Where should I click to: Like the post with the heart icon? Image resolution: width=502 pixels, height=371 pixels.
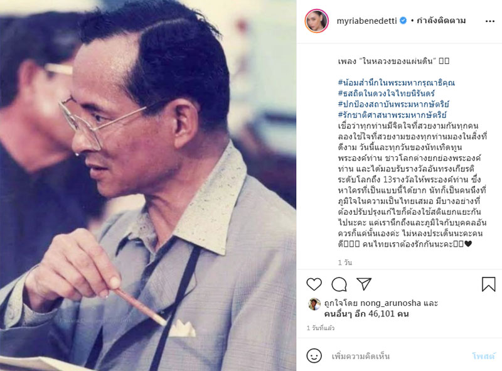314,284
